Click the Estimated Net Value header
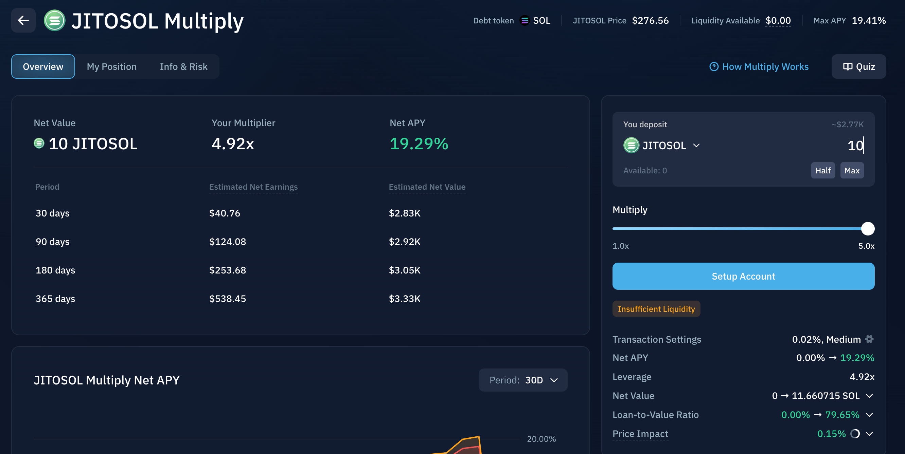The height and width of the screenshot is (454, 905). (x=427, y=187)
